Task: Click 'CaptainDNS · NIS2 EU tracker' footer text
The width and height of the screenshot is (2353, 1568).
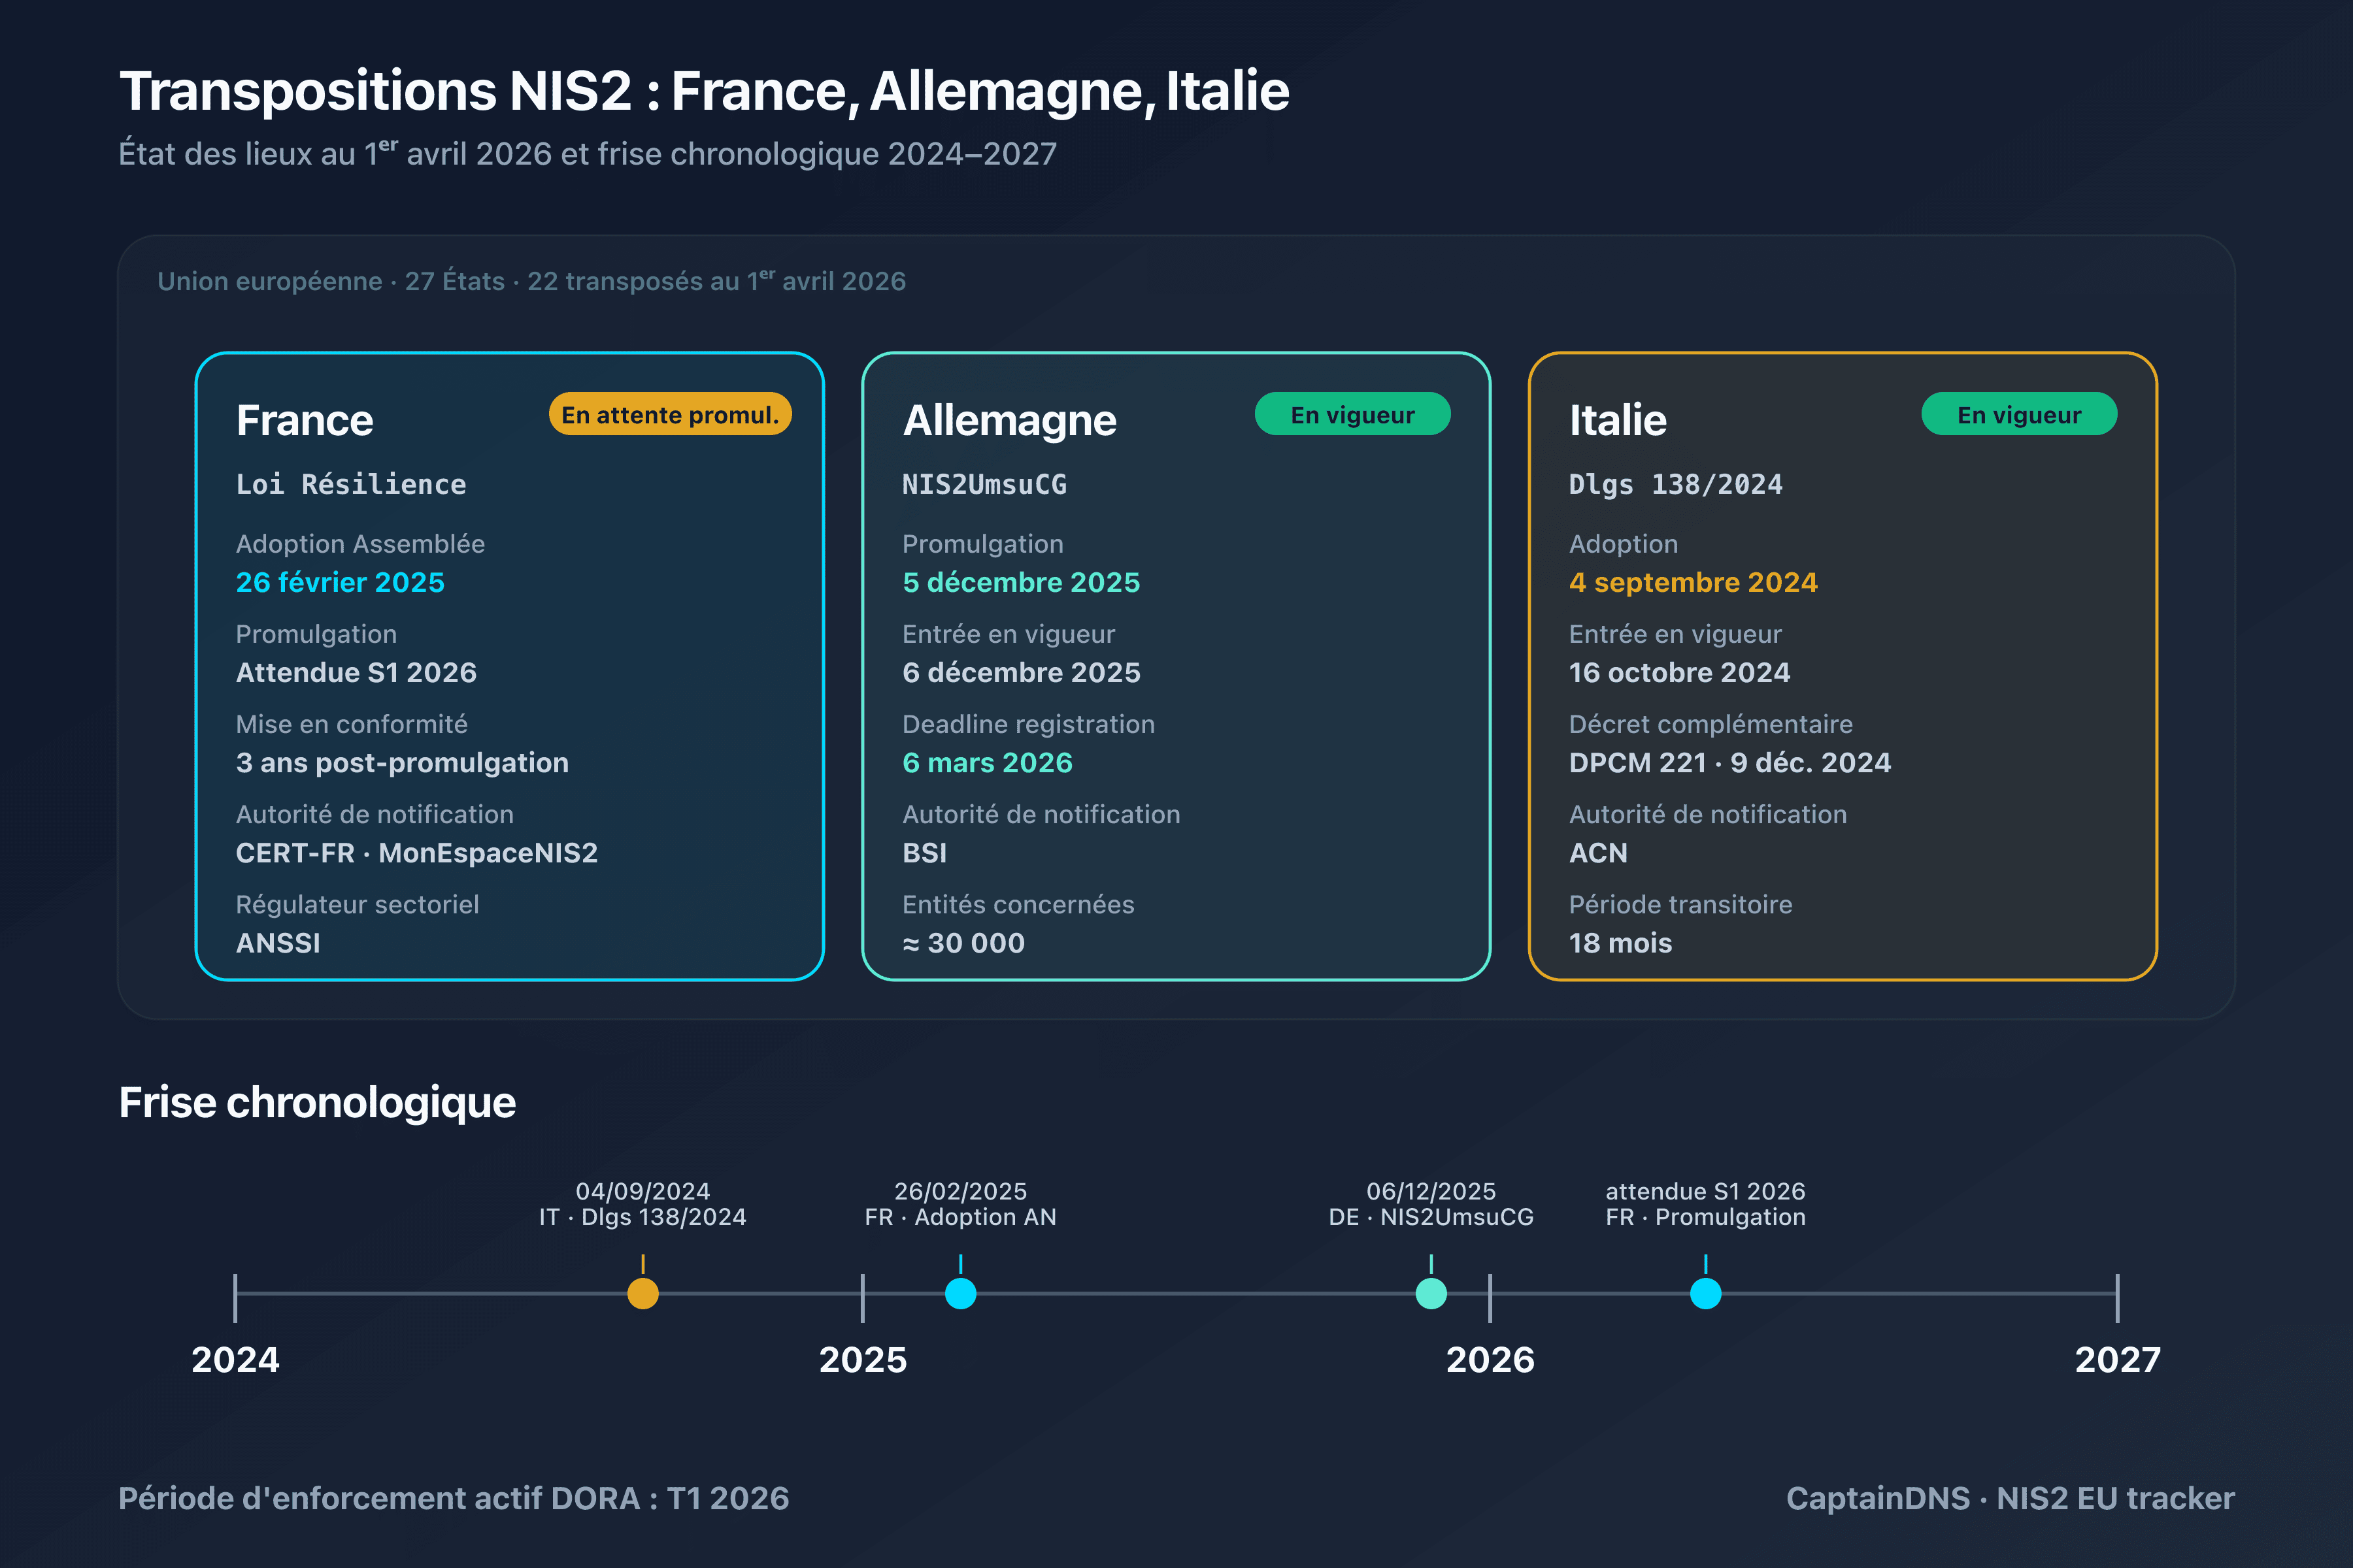Action: (2010, 1498)
